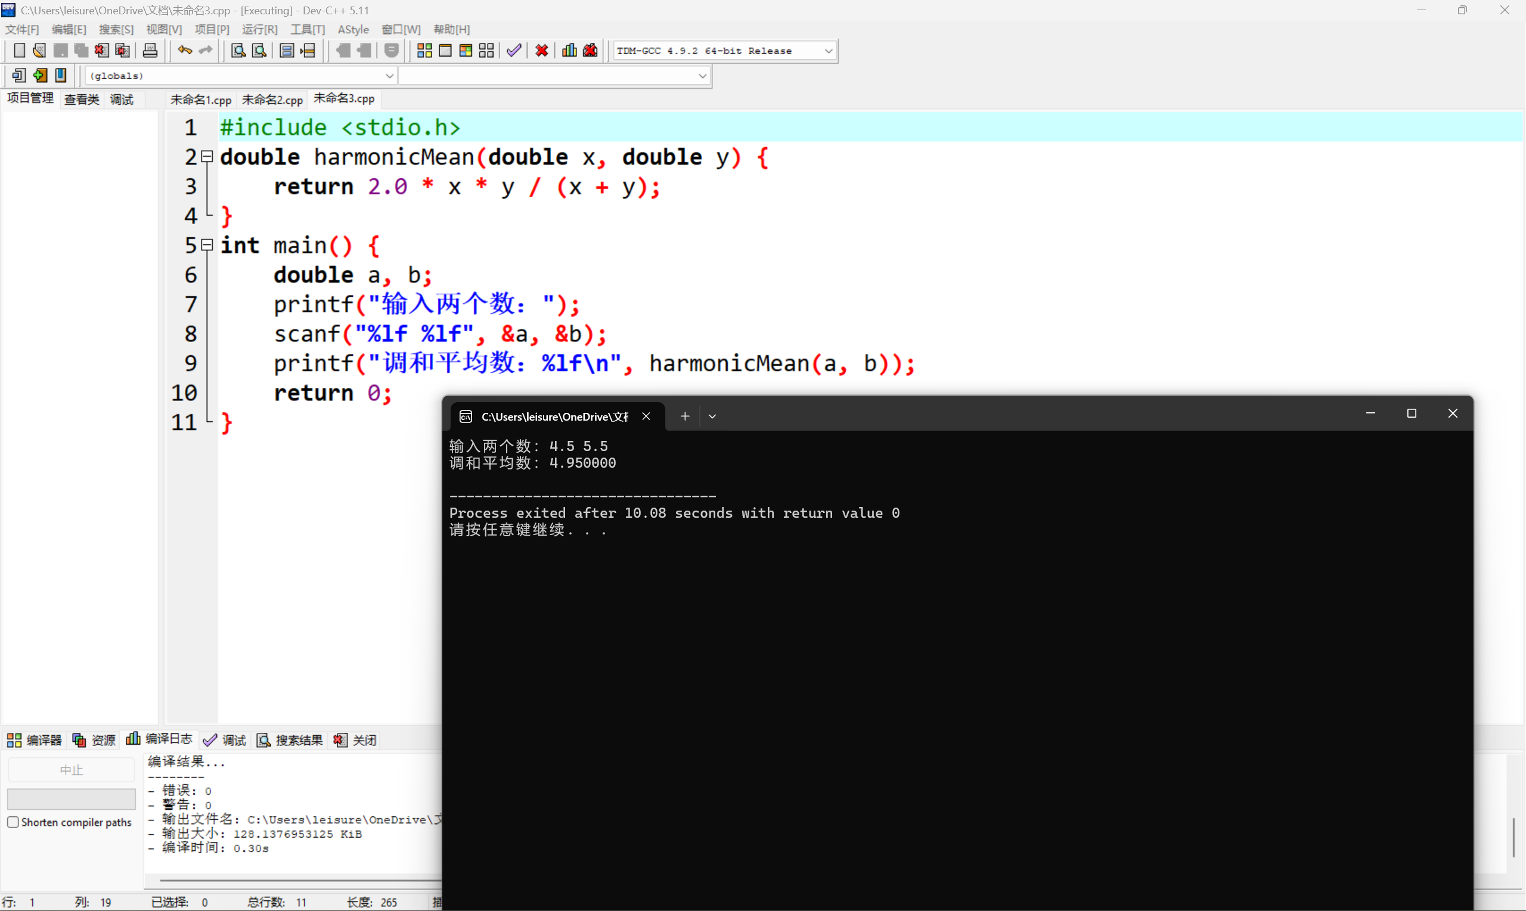Image resolution: width=1526 pixels, height=911 pixels.
Task: Open profile analysis with the bar chart icon
Action: 569,50
